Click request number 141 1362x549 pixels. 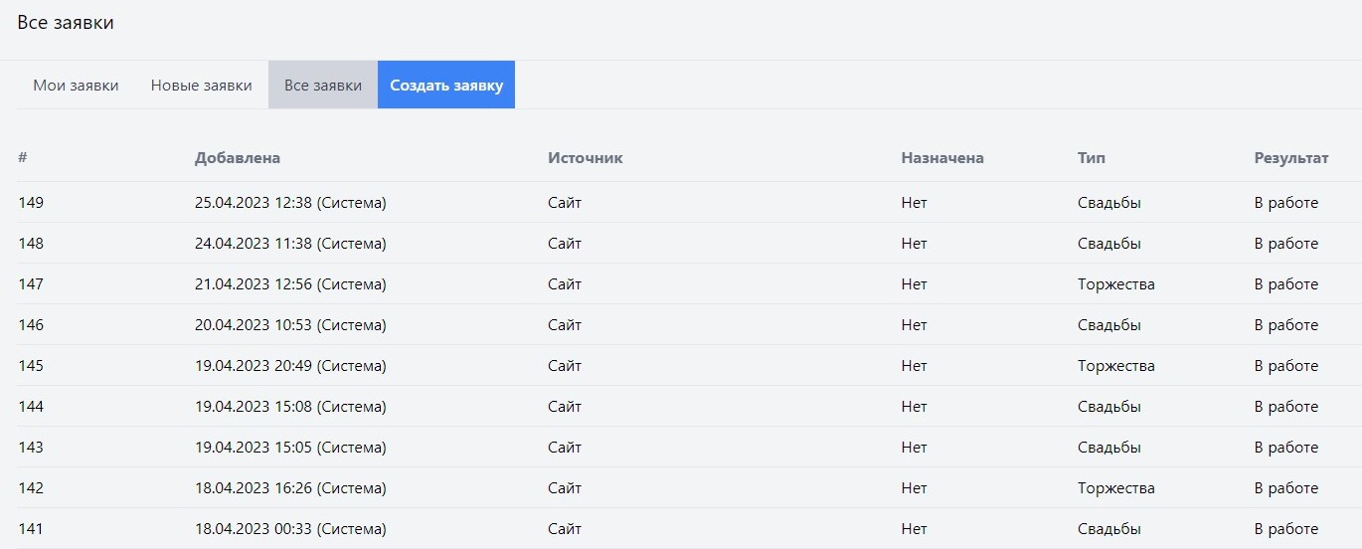coord(31,529)
